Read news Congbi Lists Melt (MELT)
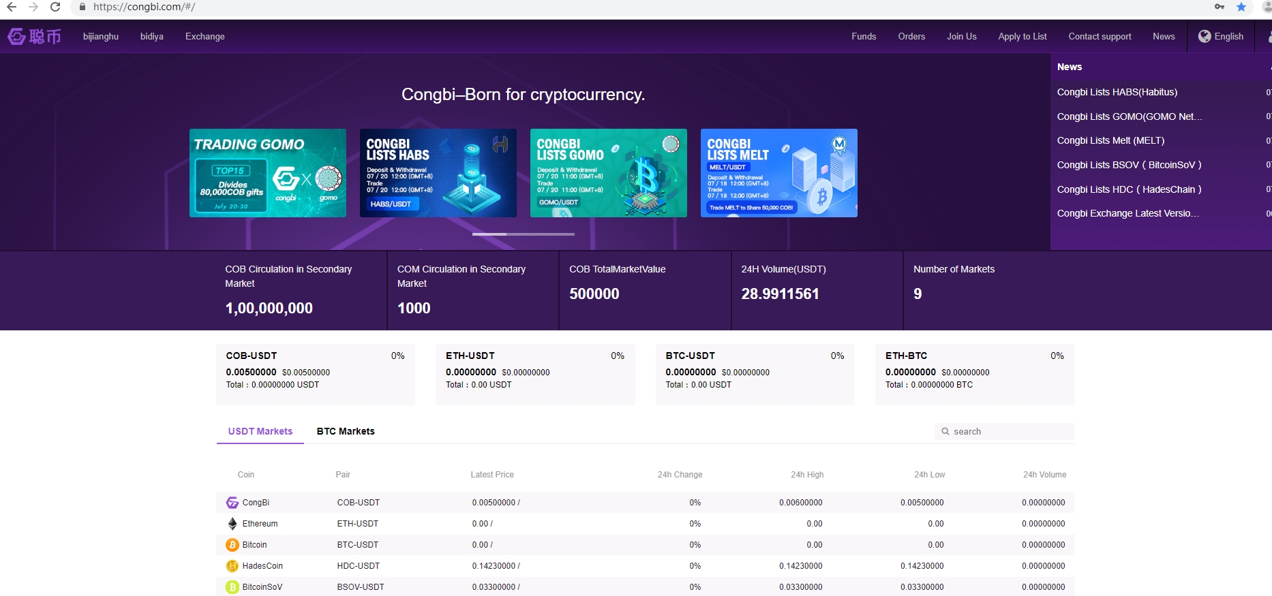Image resolution: width=1272 pixels, height=596 pixels. [1111, 140]
